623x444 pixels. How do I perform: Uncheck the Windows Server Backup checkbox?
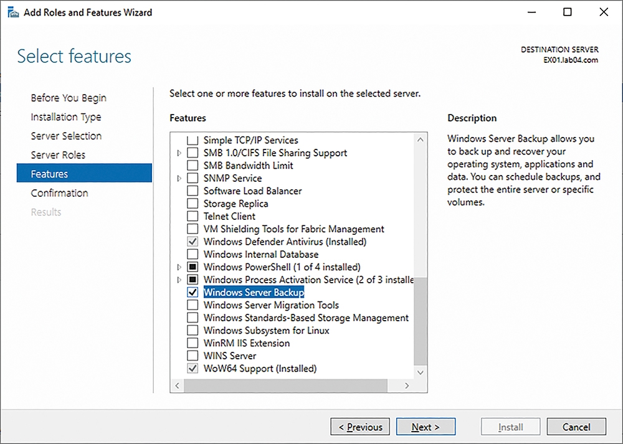(x=193, y=292)
